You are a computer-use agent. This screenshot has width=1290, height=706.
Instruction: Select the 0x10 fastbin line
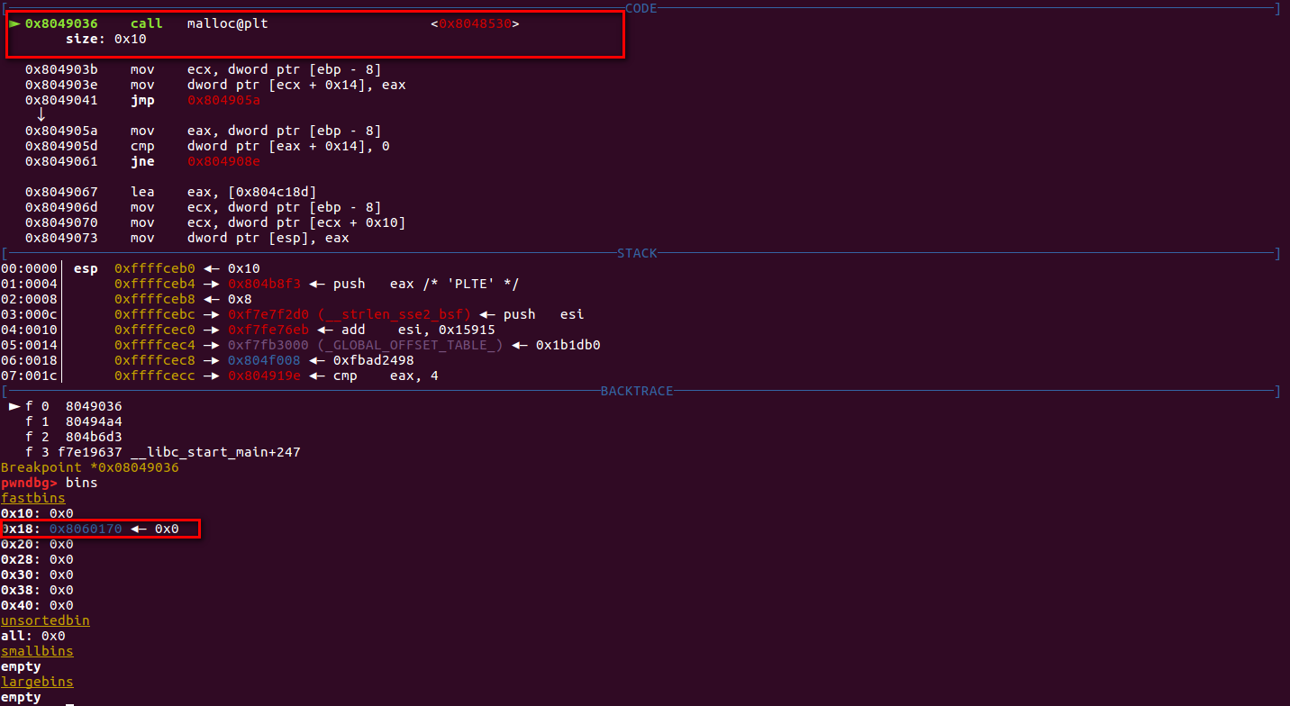pos(37,513)
